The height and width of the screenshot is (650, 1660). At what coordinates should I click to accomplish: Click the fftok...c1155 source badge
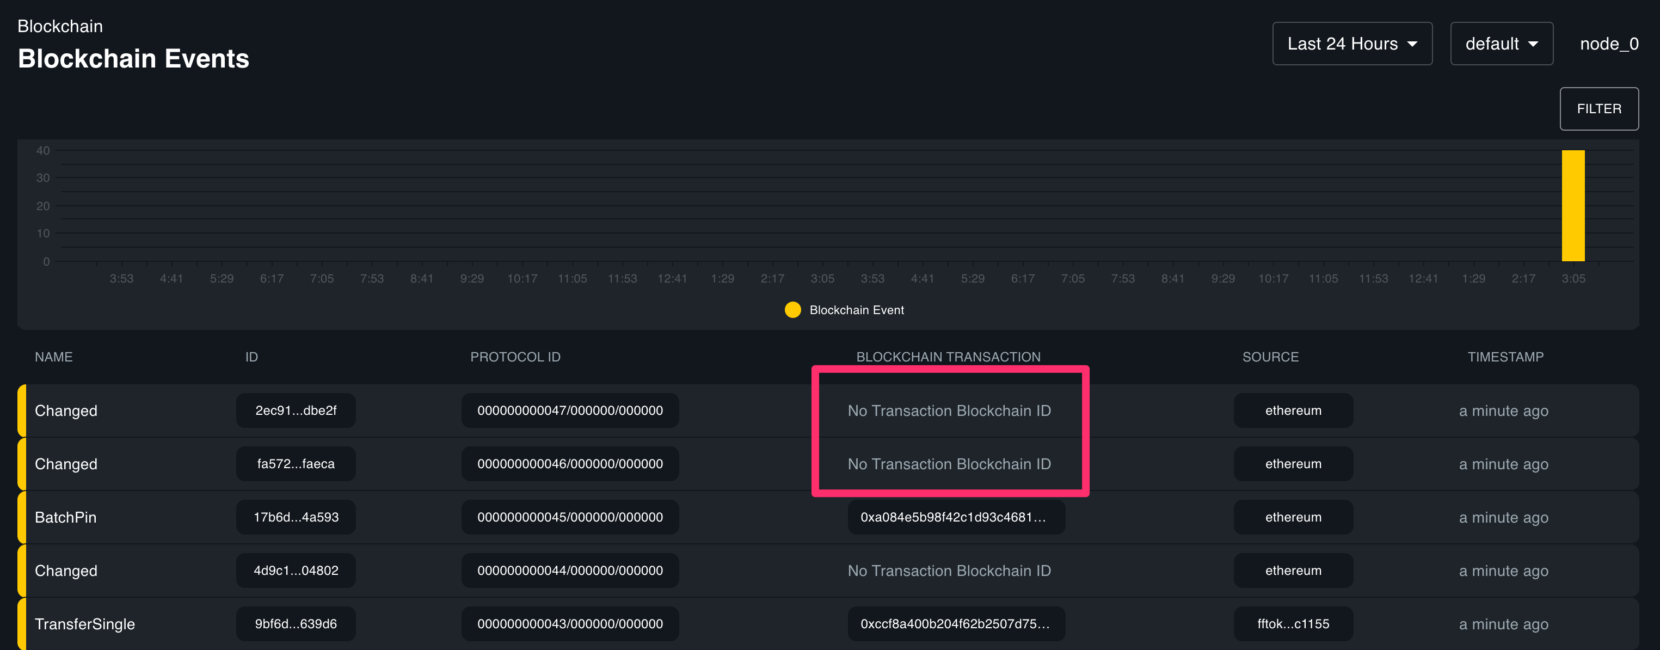[1293, 623]
